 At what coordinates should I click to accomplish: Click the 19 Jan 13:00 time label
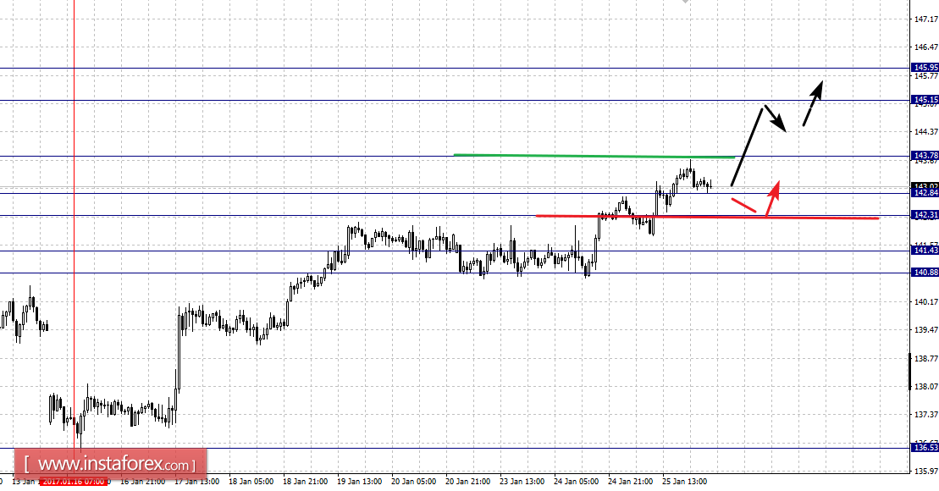(359, 482)
